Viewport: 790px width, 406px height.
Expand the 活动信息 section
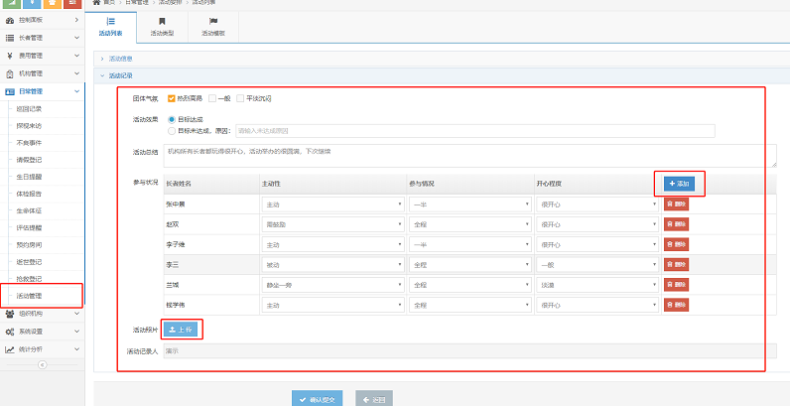[x=102, y=59]
